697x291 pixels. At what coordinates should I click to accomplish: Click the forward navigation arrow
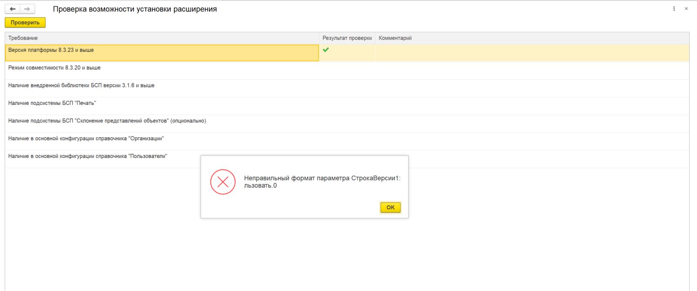pyautogui.click(x=27, y=9)
